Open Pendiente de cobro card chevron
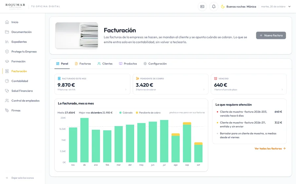Viewport: 296px width, 184px height. (204, 90)
